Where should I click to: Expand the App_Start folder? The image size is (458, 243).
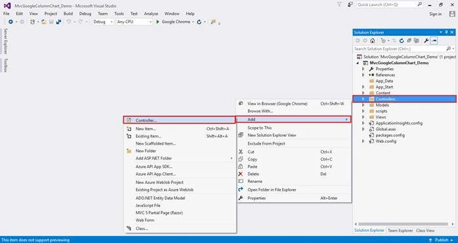pos(363,87)
